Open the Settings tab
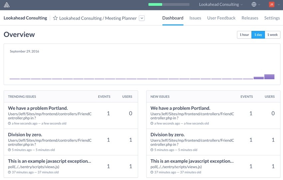Viewport: 283px width, 180px height. [272, 18]
